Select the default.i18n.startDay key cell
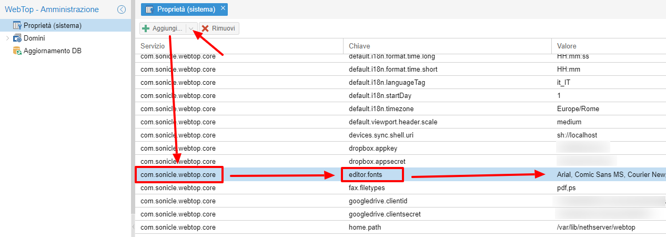Screen dimensions: 666x237 point(447,95)
